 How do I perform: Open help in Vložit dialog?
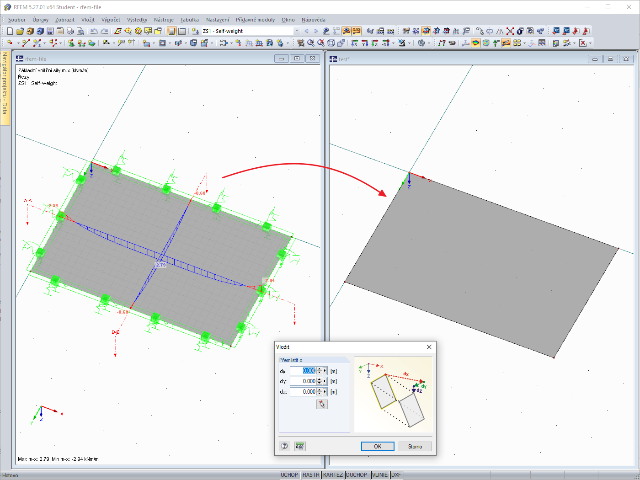tap(284, 446)
